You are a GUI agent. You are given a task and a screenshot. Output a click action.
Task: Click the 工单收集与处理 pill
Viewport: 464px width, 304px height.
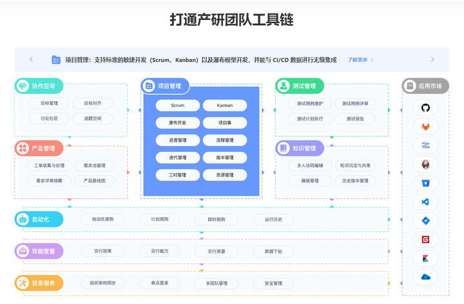click(x=49, y=166)
